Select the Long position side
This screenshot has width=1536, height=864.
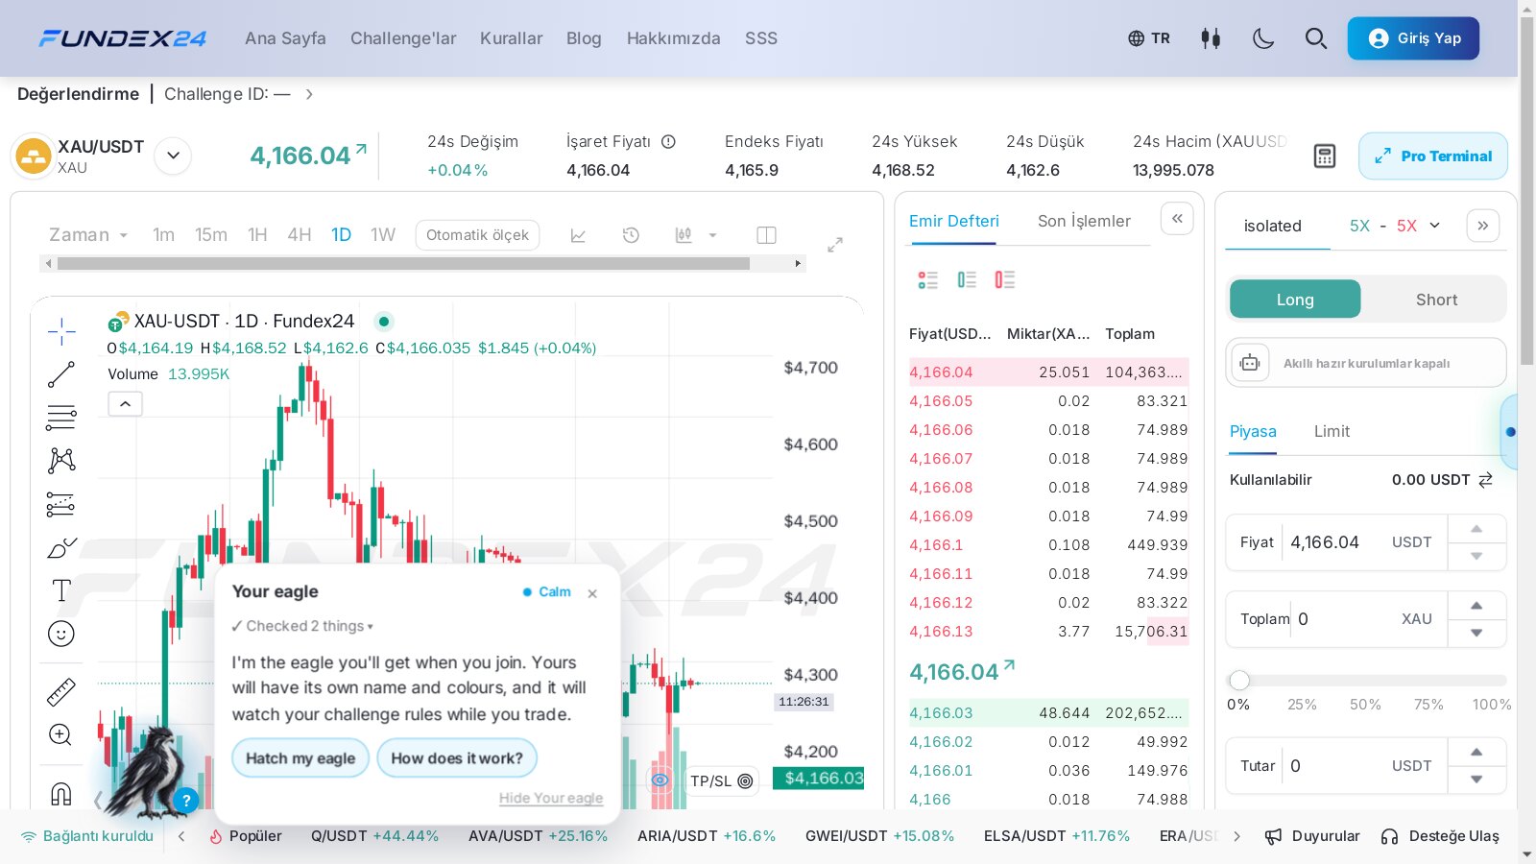pyautogui.click(x=1295, y=300)
